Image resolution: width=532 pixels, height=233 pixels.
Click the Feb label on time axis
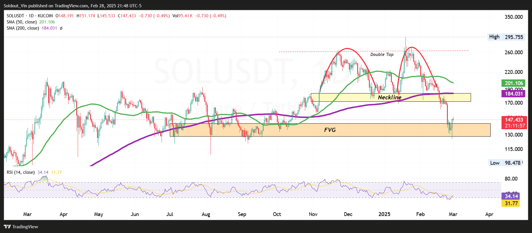pyautogui.click(x=421, y=214)
